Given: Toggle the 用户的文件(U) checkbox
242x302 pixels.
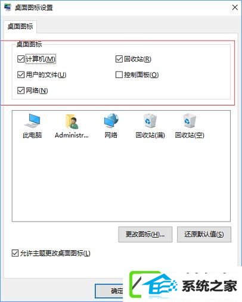Looking at the screenshot, I should pos(21,75).
